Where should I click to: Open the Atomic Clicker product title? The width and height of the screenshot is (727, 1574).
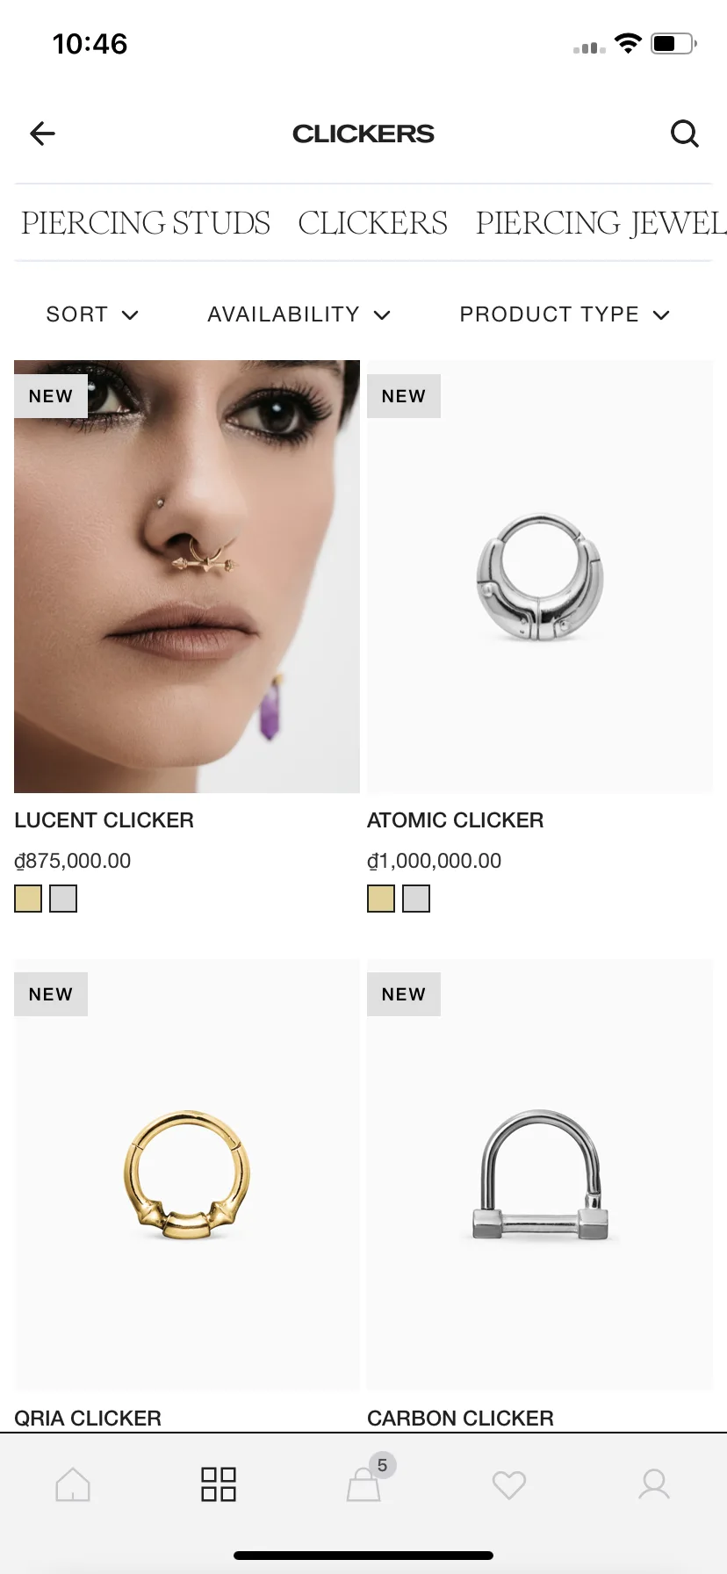456,820
